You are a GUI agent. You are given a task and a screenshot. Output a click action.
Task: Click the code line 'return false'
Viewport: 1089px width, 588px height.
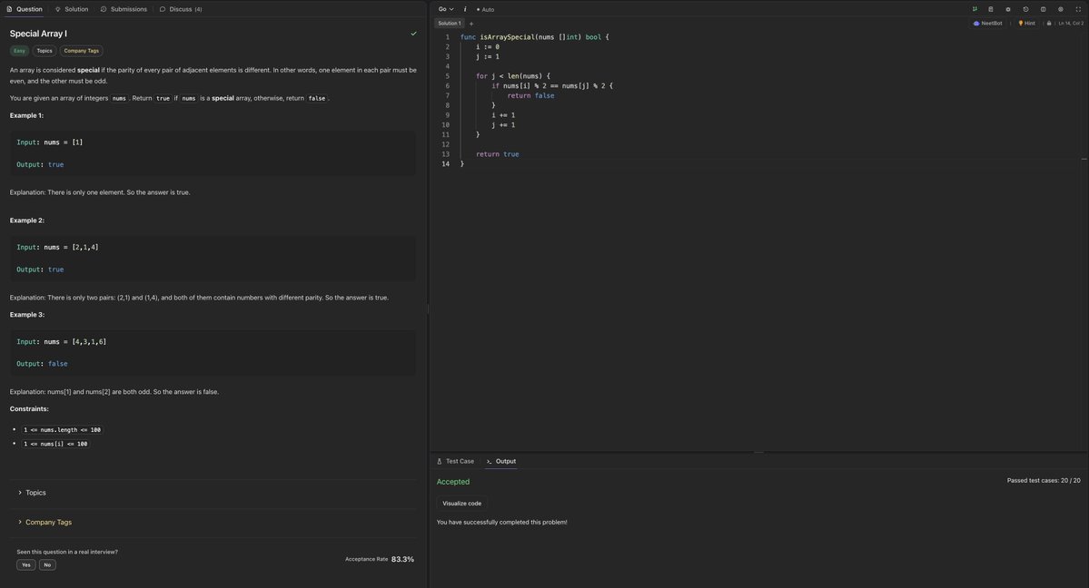pyautogui.click(x=530, y=96)
